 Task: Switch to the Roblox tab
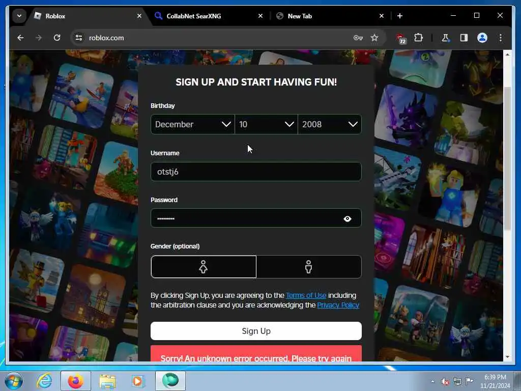(x=87, y=16)
